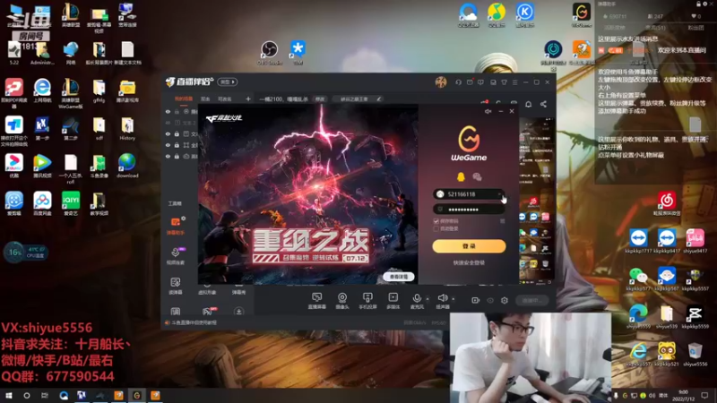
Task: Open the danmaku assistant tool
Action: click(176, 226)
